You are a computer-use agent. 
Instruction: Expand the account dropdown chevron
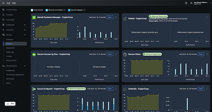tap(210, 3)
